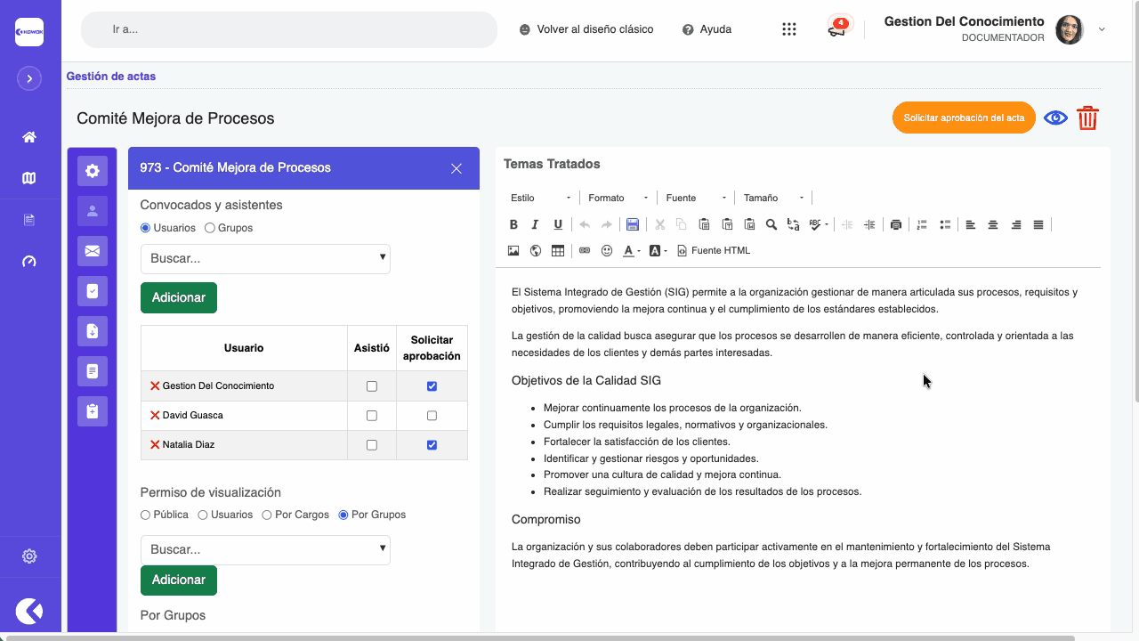Viewport: 1139px width, 641px height.
Task: Open the find magnifier tool in the editor
Action: click(771, 224)
